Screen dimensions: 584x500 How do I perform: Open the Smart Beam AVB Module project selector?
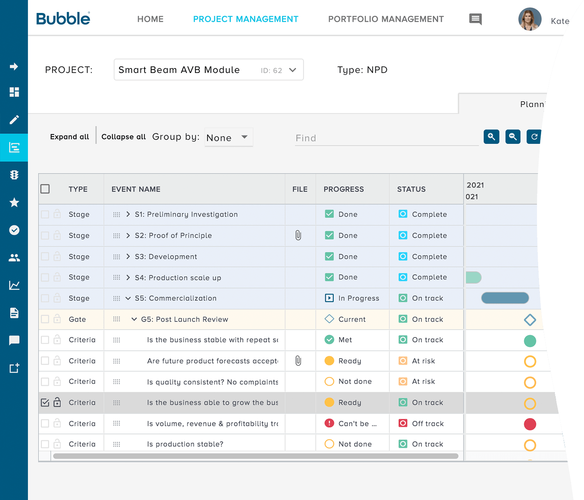point(208,70)
